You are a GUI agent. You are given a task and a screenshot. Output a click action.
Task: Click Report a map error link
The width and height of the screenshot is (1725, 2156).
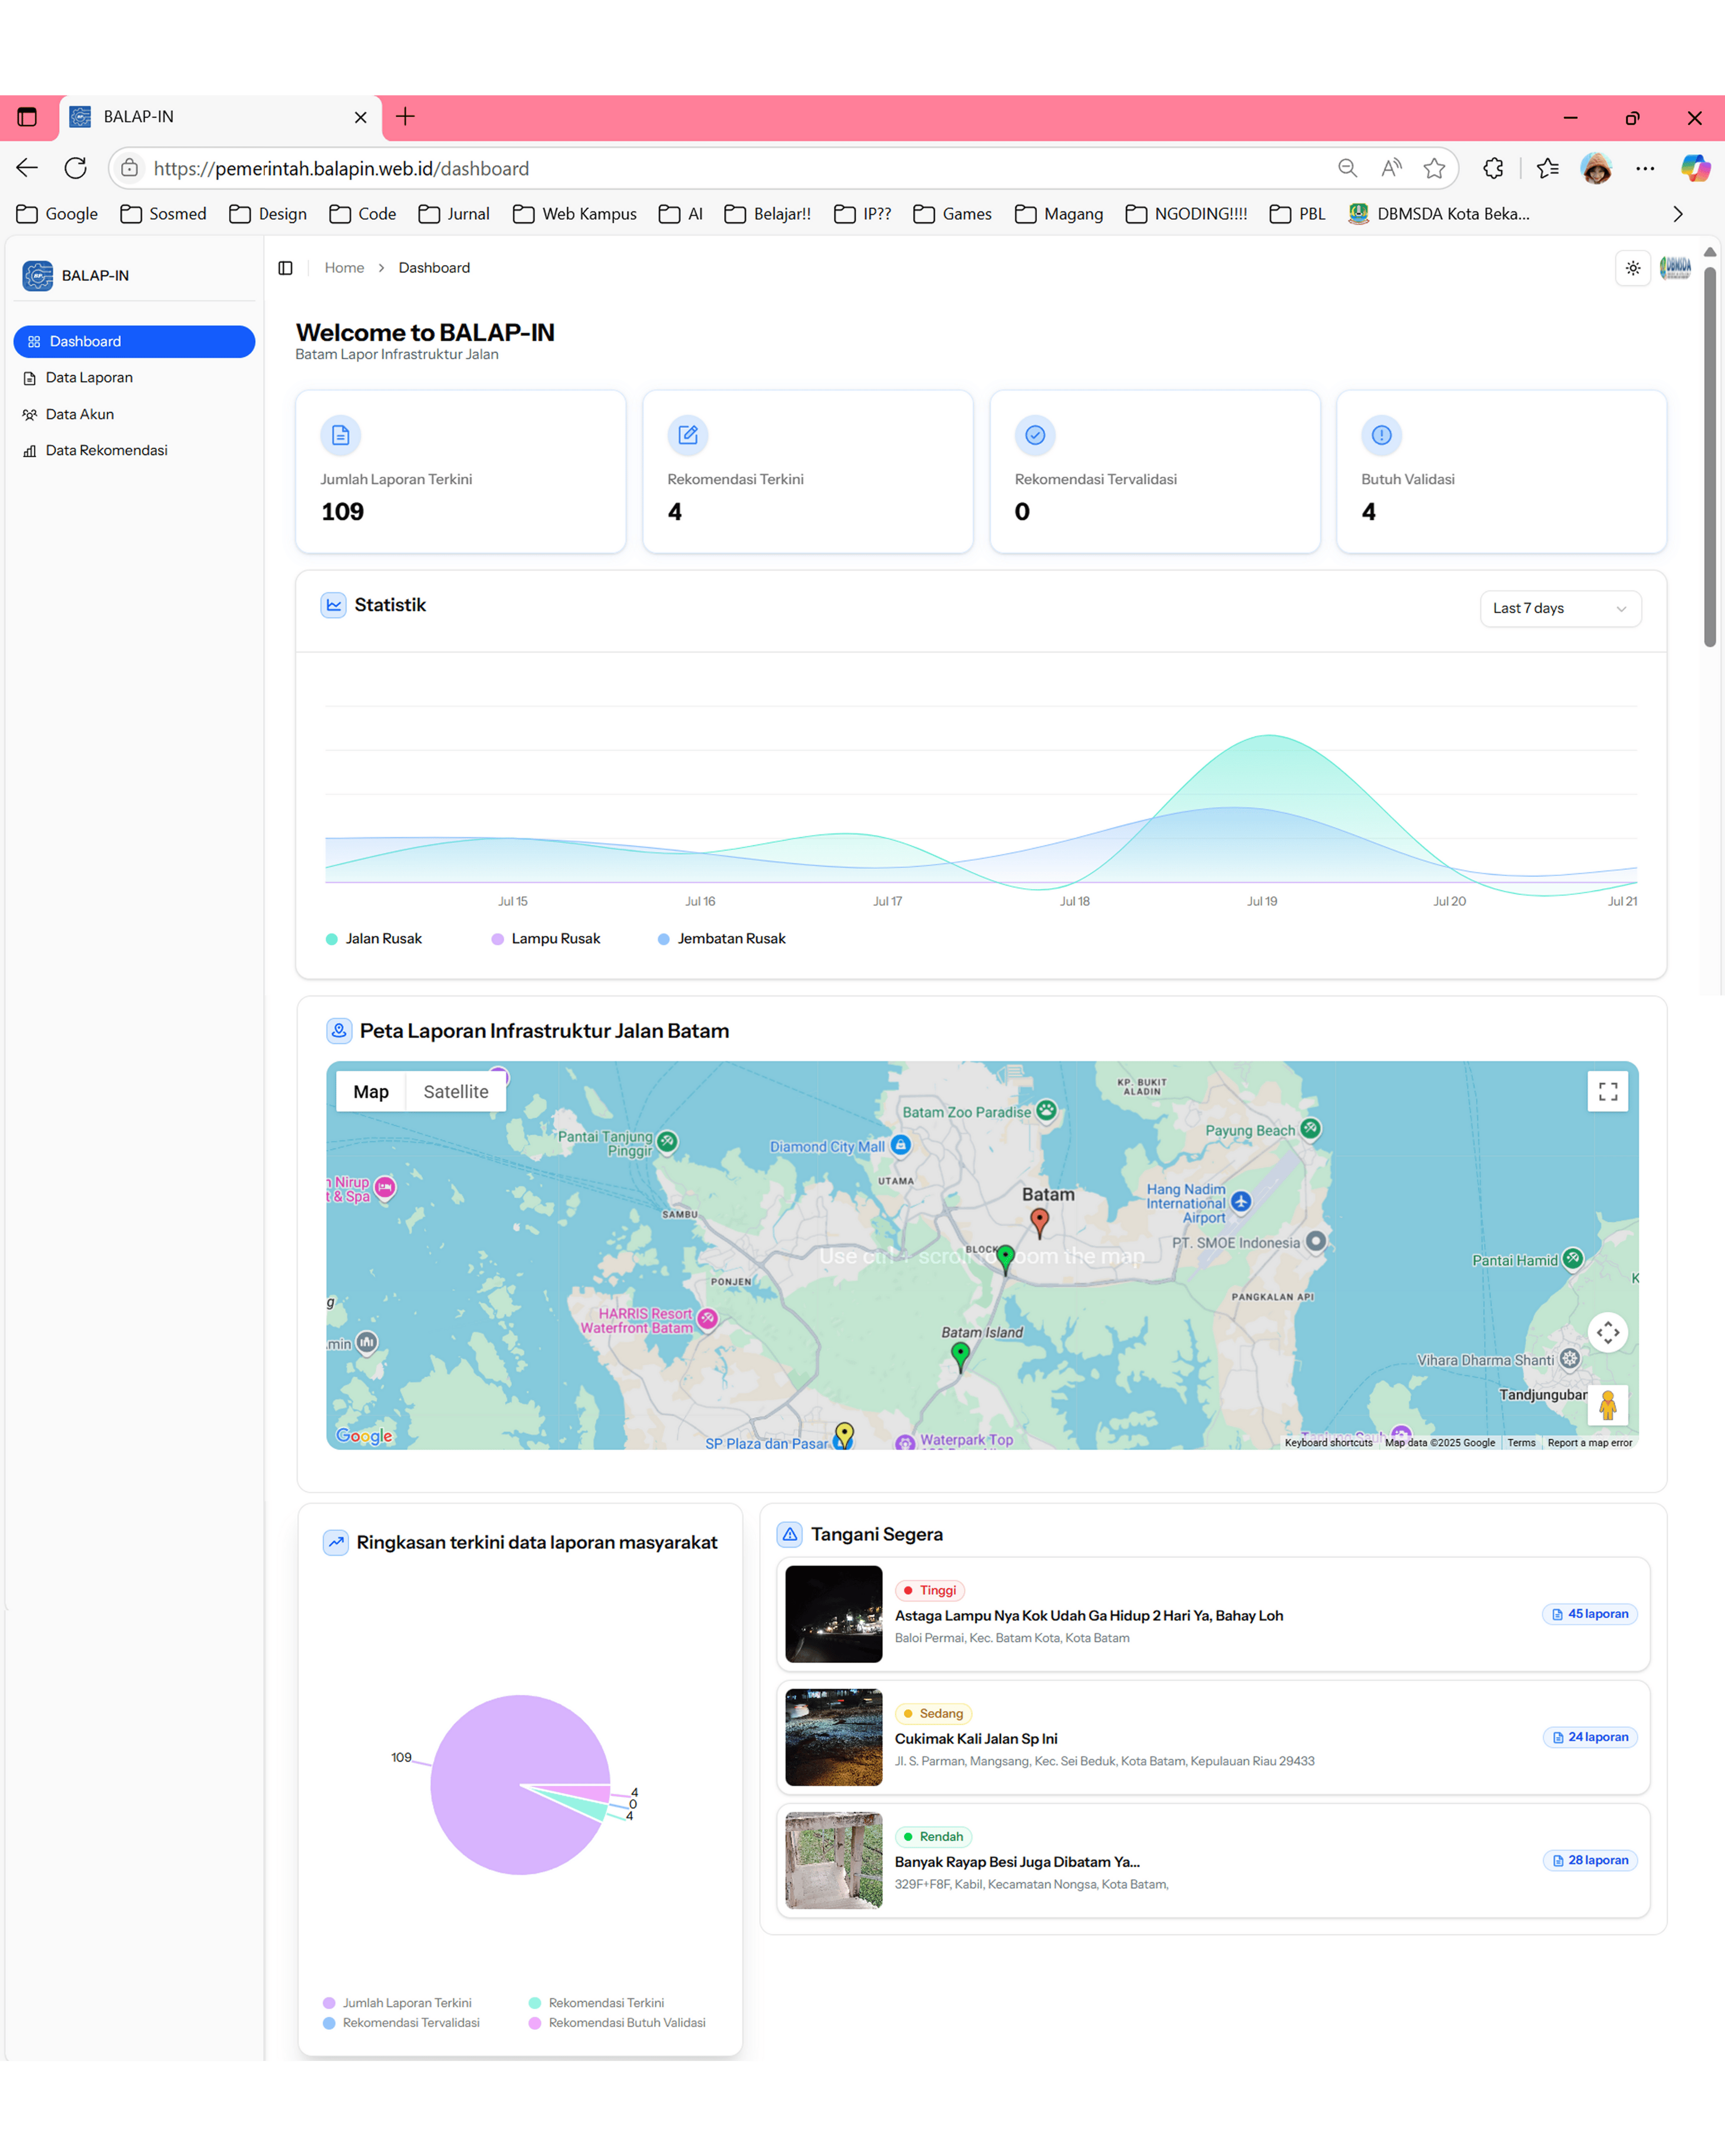(x=1589, y=1442)
